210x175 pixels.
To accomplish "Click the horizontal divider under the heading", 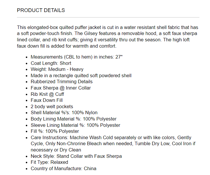I will (x=108, y=17).
